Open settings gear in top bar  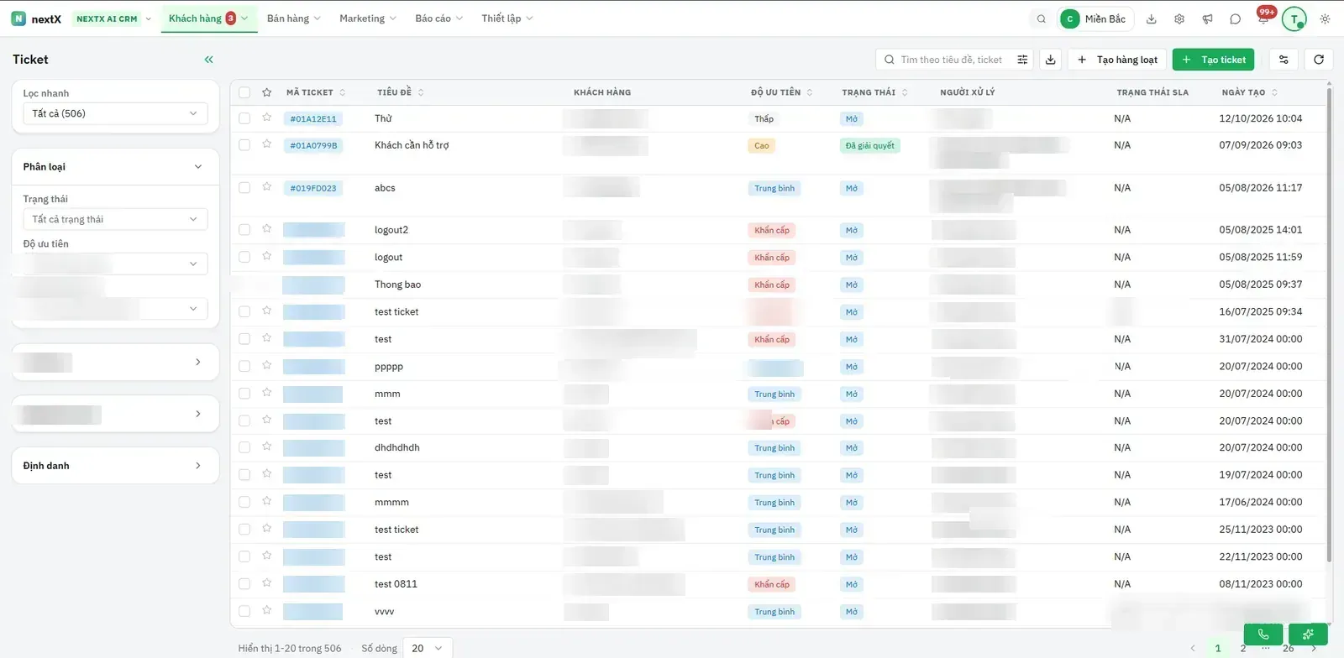click(1179, 18)
